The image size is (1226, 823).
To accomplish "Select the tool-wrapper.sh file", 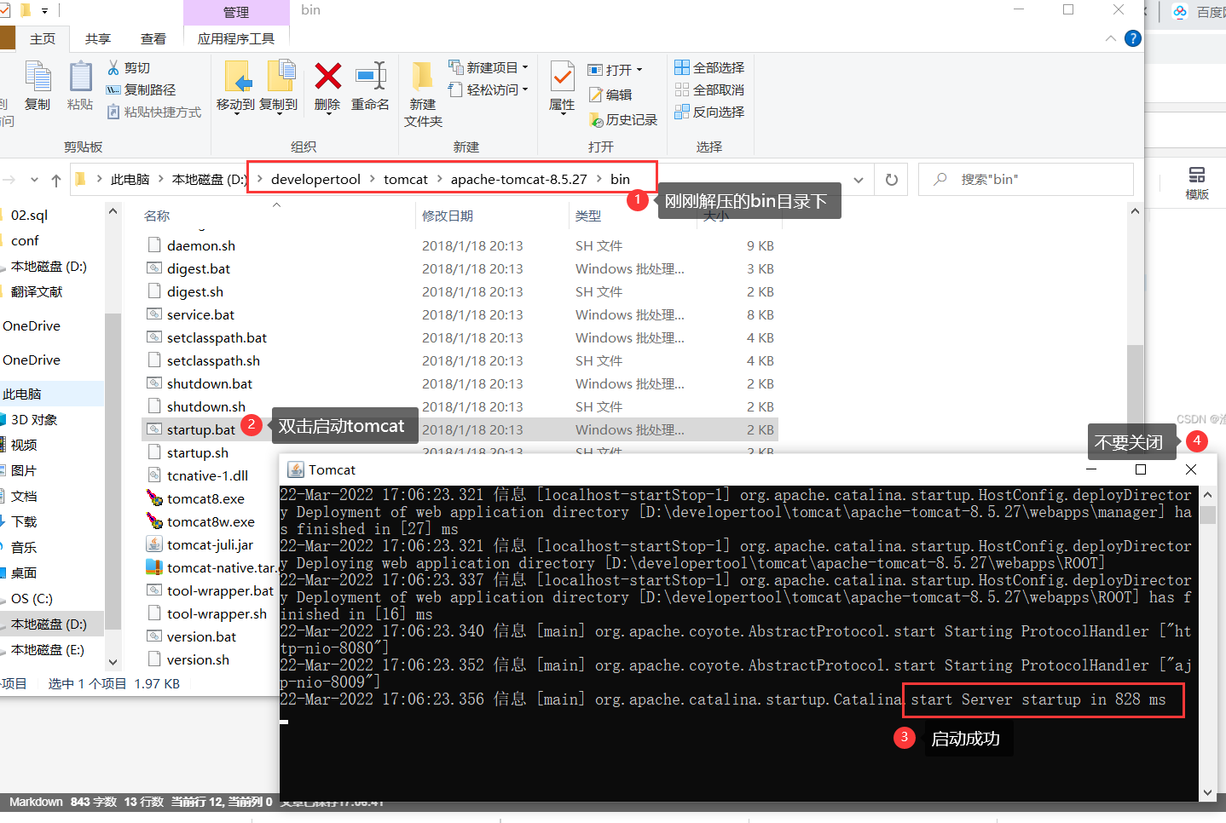I will [x=217, y=613].
